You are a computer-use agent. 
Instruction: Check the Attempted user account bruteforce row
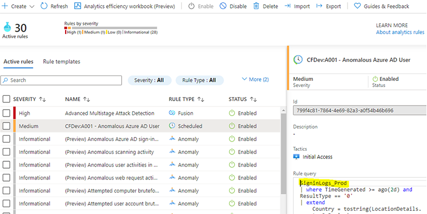click(x=6, y=204)
